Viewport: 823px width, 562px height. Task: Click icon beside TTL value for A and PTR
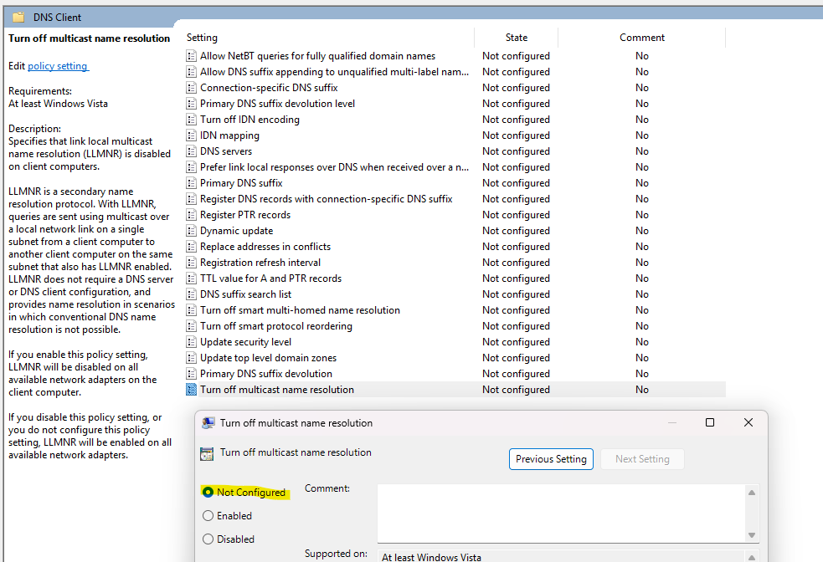[x=192, y=278]
